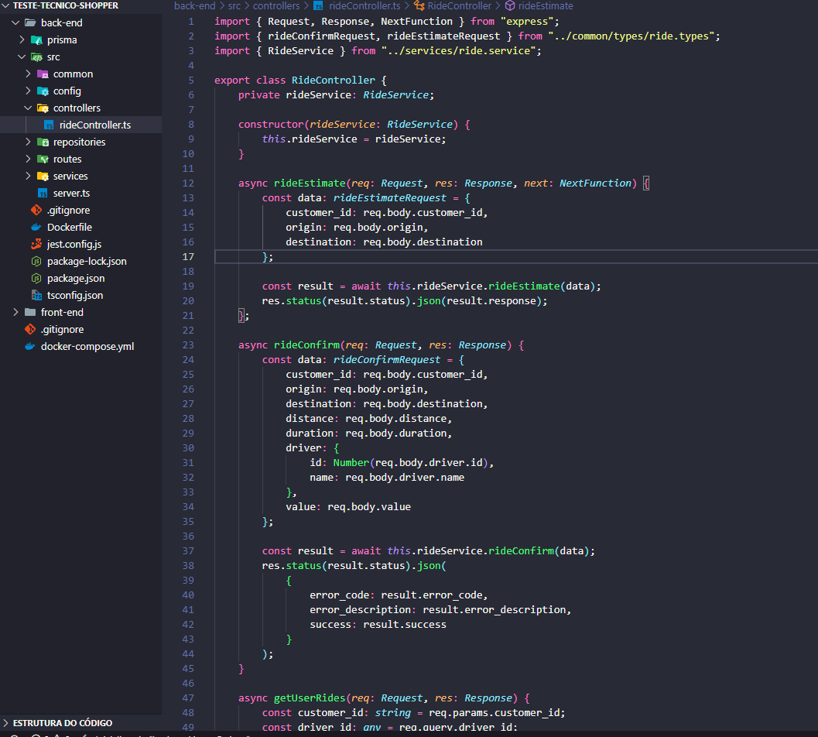Collapse the TESTE-TECNICO-SHOPPER root section
Screen dimensions: 818x737
[7, 6]
